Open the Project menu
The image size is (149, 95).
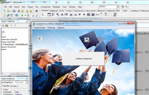[30, 7]
